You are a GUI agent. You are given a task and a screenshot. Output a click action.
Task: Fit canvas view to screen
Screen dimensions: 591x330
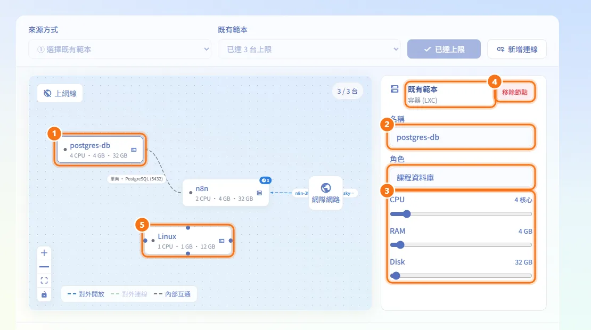(x=44, y=280)
